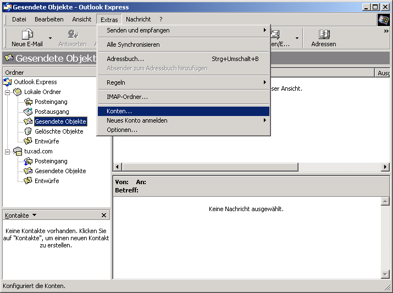Click the Gesendete Objekte banner folder icon
Image resolution: width=393 pixels, height=293 pixels.
[x=9, y=58]
